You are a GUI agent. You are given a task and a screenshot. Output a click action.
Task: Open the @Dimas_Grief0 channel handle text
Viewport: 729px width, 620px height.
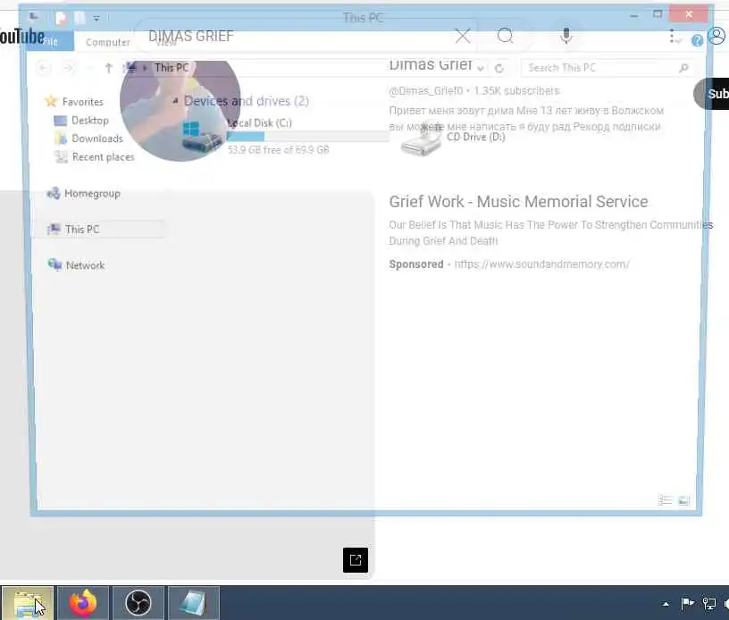click(426, 90)
